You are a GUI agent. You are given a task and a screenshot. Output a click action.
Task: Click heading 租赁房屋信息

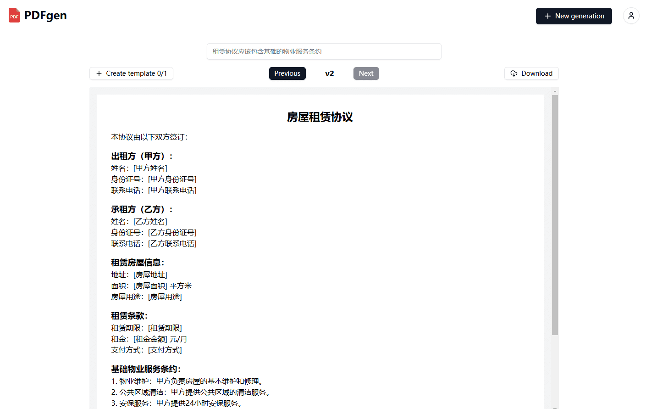pyautogui.click(x=138, y=263)
